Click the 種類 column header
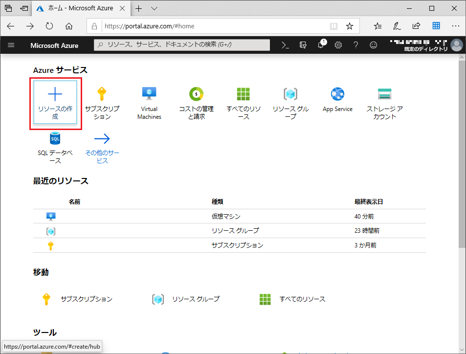Screen dimensions: 466x354 217,202
